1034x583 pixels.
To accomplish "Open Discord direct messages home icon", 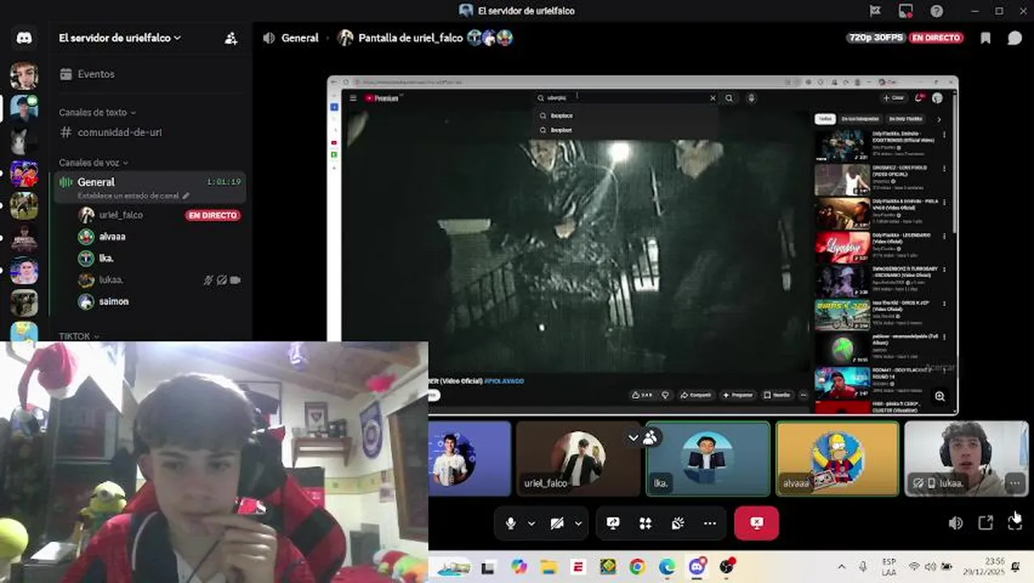I will coord(24,38).
